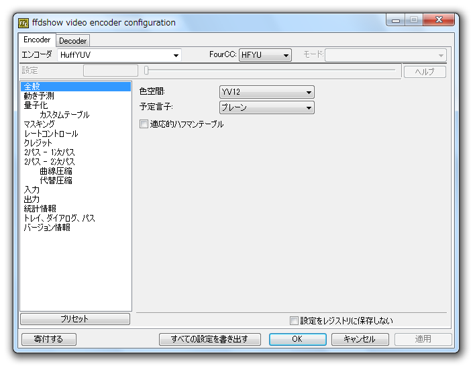Click the キャンセル button
Viewport: 475px width, 368px height.
pos(360,339)
